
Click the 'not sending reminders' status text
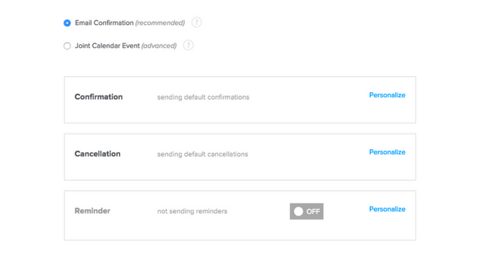(x=192, y=211)
